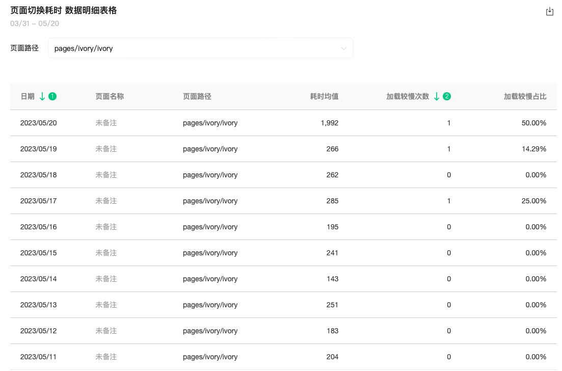Image resolution: width=562 pixels, height=371 pixels.
Task: Select the date cell 2023/05/14
Action: [x=38, y=279]
